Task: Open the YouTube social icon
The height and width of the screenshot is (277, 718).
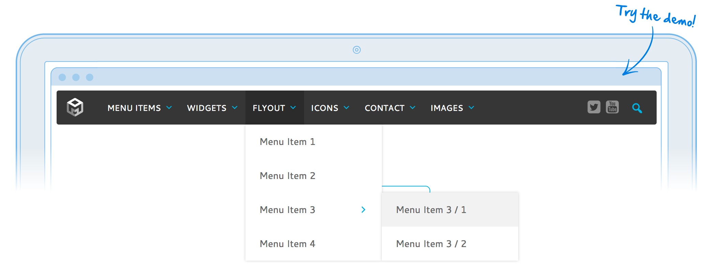Action: [612, 107]
